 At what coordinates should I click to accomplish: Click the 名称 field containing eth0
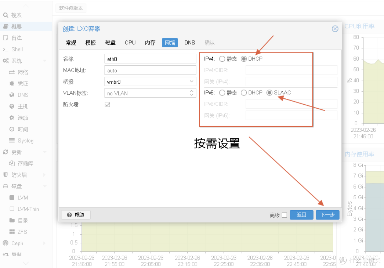150,58
